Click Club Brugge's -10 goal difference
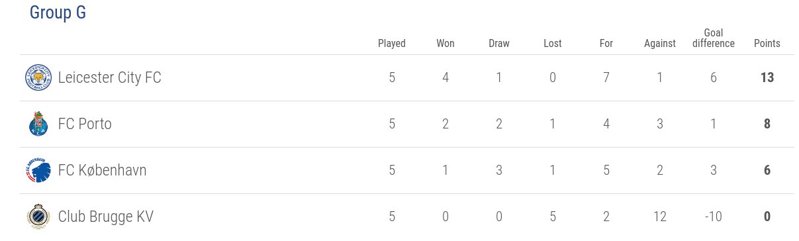This screenshot has width=799, height=241. pyautogui.click(x=714, y=217)
